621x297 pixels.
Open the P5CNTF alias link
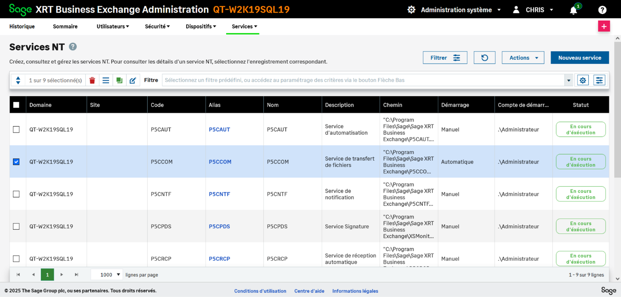[x=219, y=194]
